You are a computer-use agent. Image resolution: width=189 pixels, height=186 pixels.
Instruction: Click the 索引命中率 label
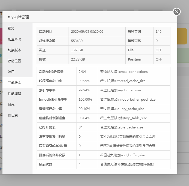[x=47, y=90]
